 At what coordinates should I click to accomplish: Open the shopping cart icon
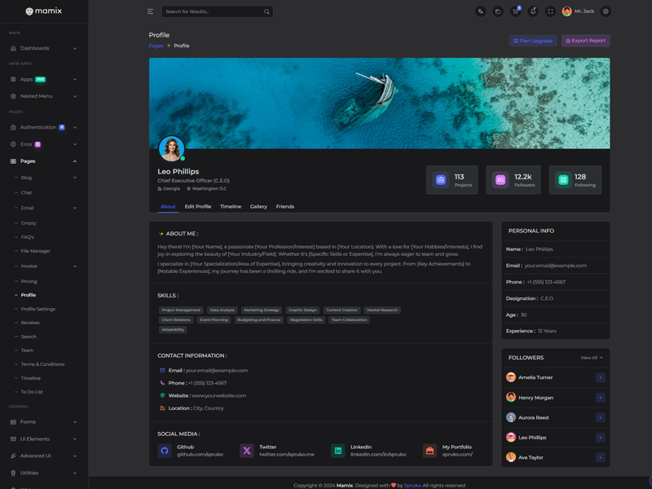515,11
